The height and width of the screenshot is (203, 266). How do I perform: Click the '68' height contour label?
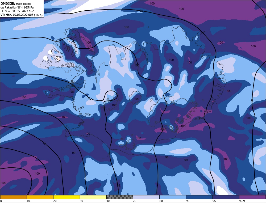click(252, 101)
